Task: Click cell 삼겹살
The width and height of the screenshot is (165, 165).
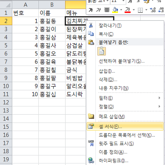Action: click(x=75, y=45)
